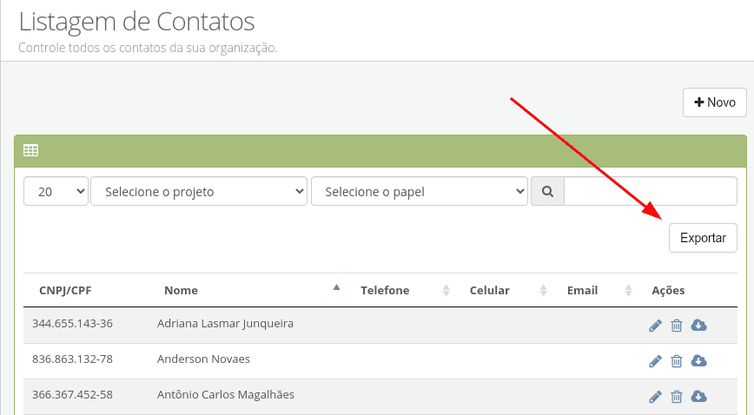
Task: Add a contact with Novo button
Action: [715, 102]
